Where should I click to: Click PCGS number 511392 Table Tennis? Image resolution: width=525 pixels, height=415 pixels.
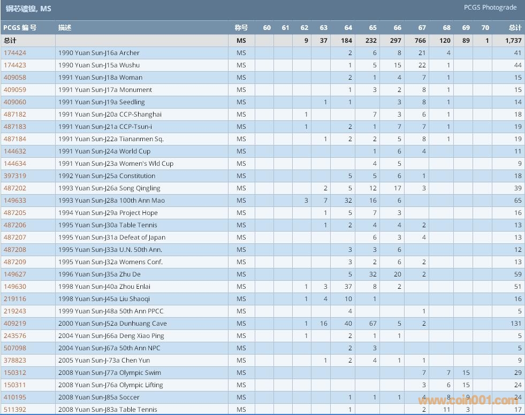click(15, 410)
